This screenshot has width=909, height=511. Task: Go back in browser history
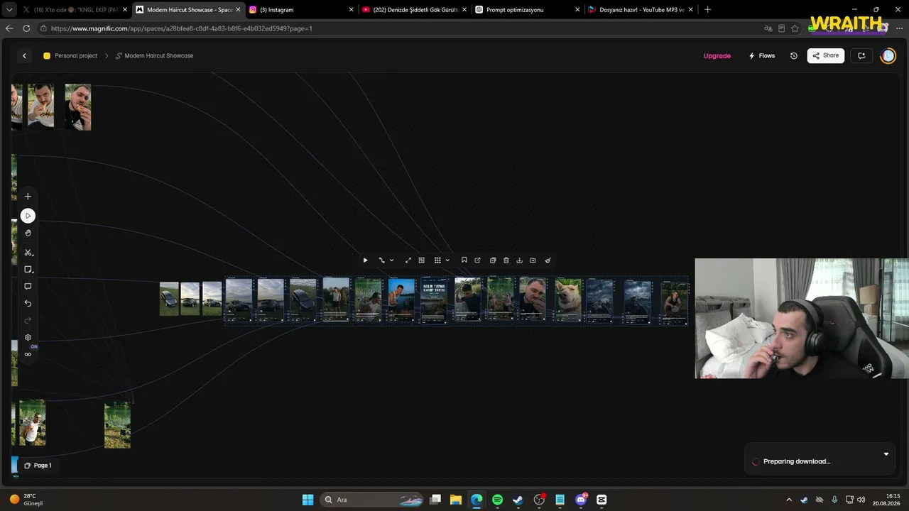[9, 28]
